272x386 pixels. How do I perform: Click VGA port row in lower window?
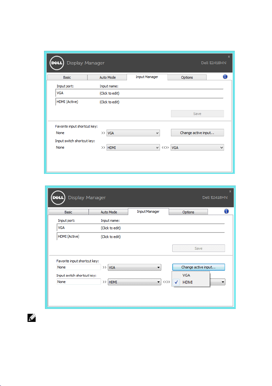coord(141,228)
